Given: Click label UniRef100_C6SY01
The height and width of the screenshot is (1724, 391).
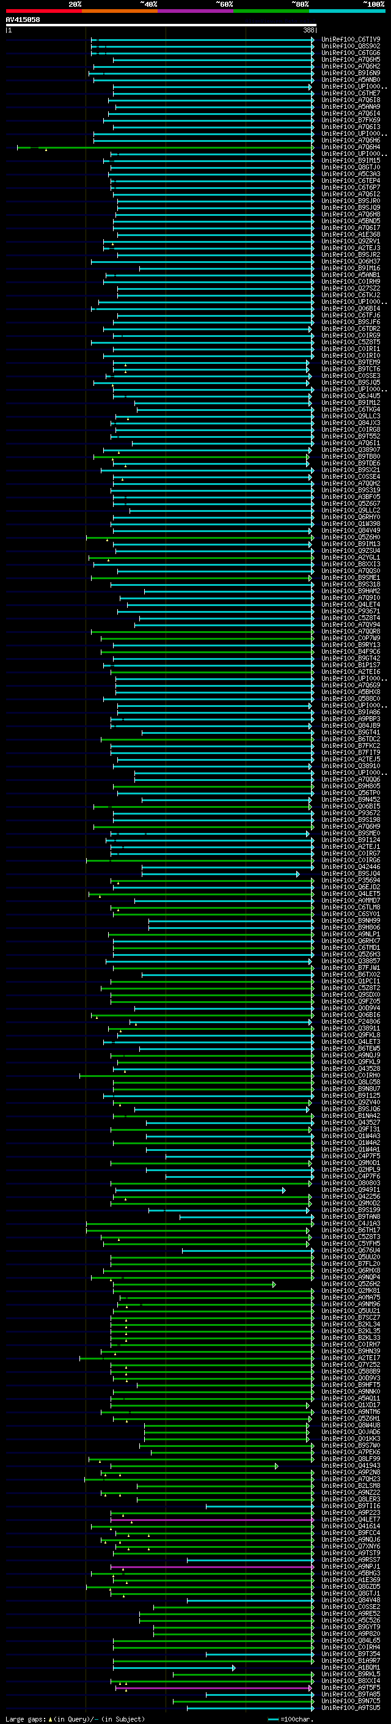Looking at the screenshot, I should tap(351, 914).
